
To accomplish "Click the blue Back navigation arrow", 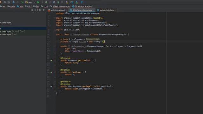I will (13, 2).
